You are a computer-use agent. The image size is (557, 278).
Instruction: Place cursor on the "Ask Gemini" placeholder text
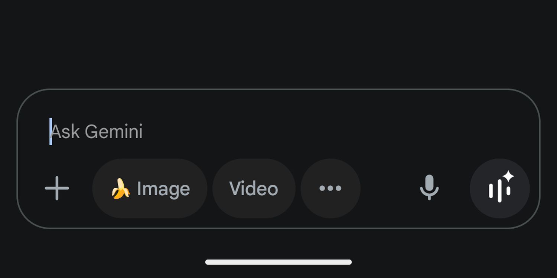pyautogui.click(x=97, y=132)
